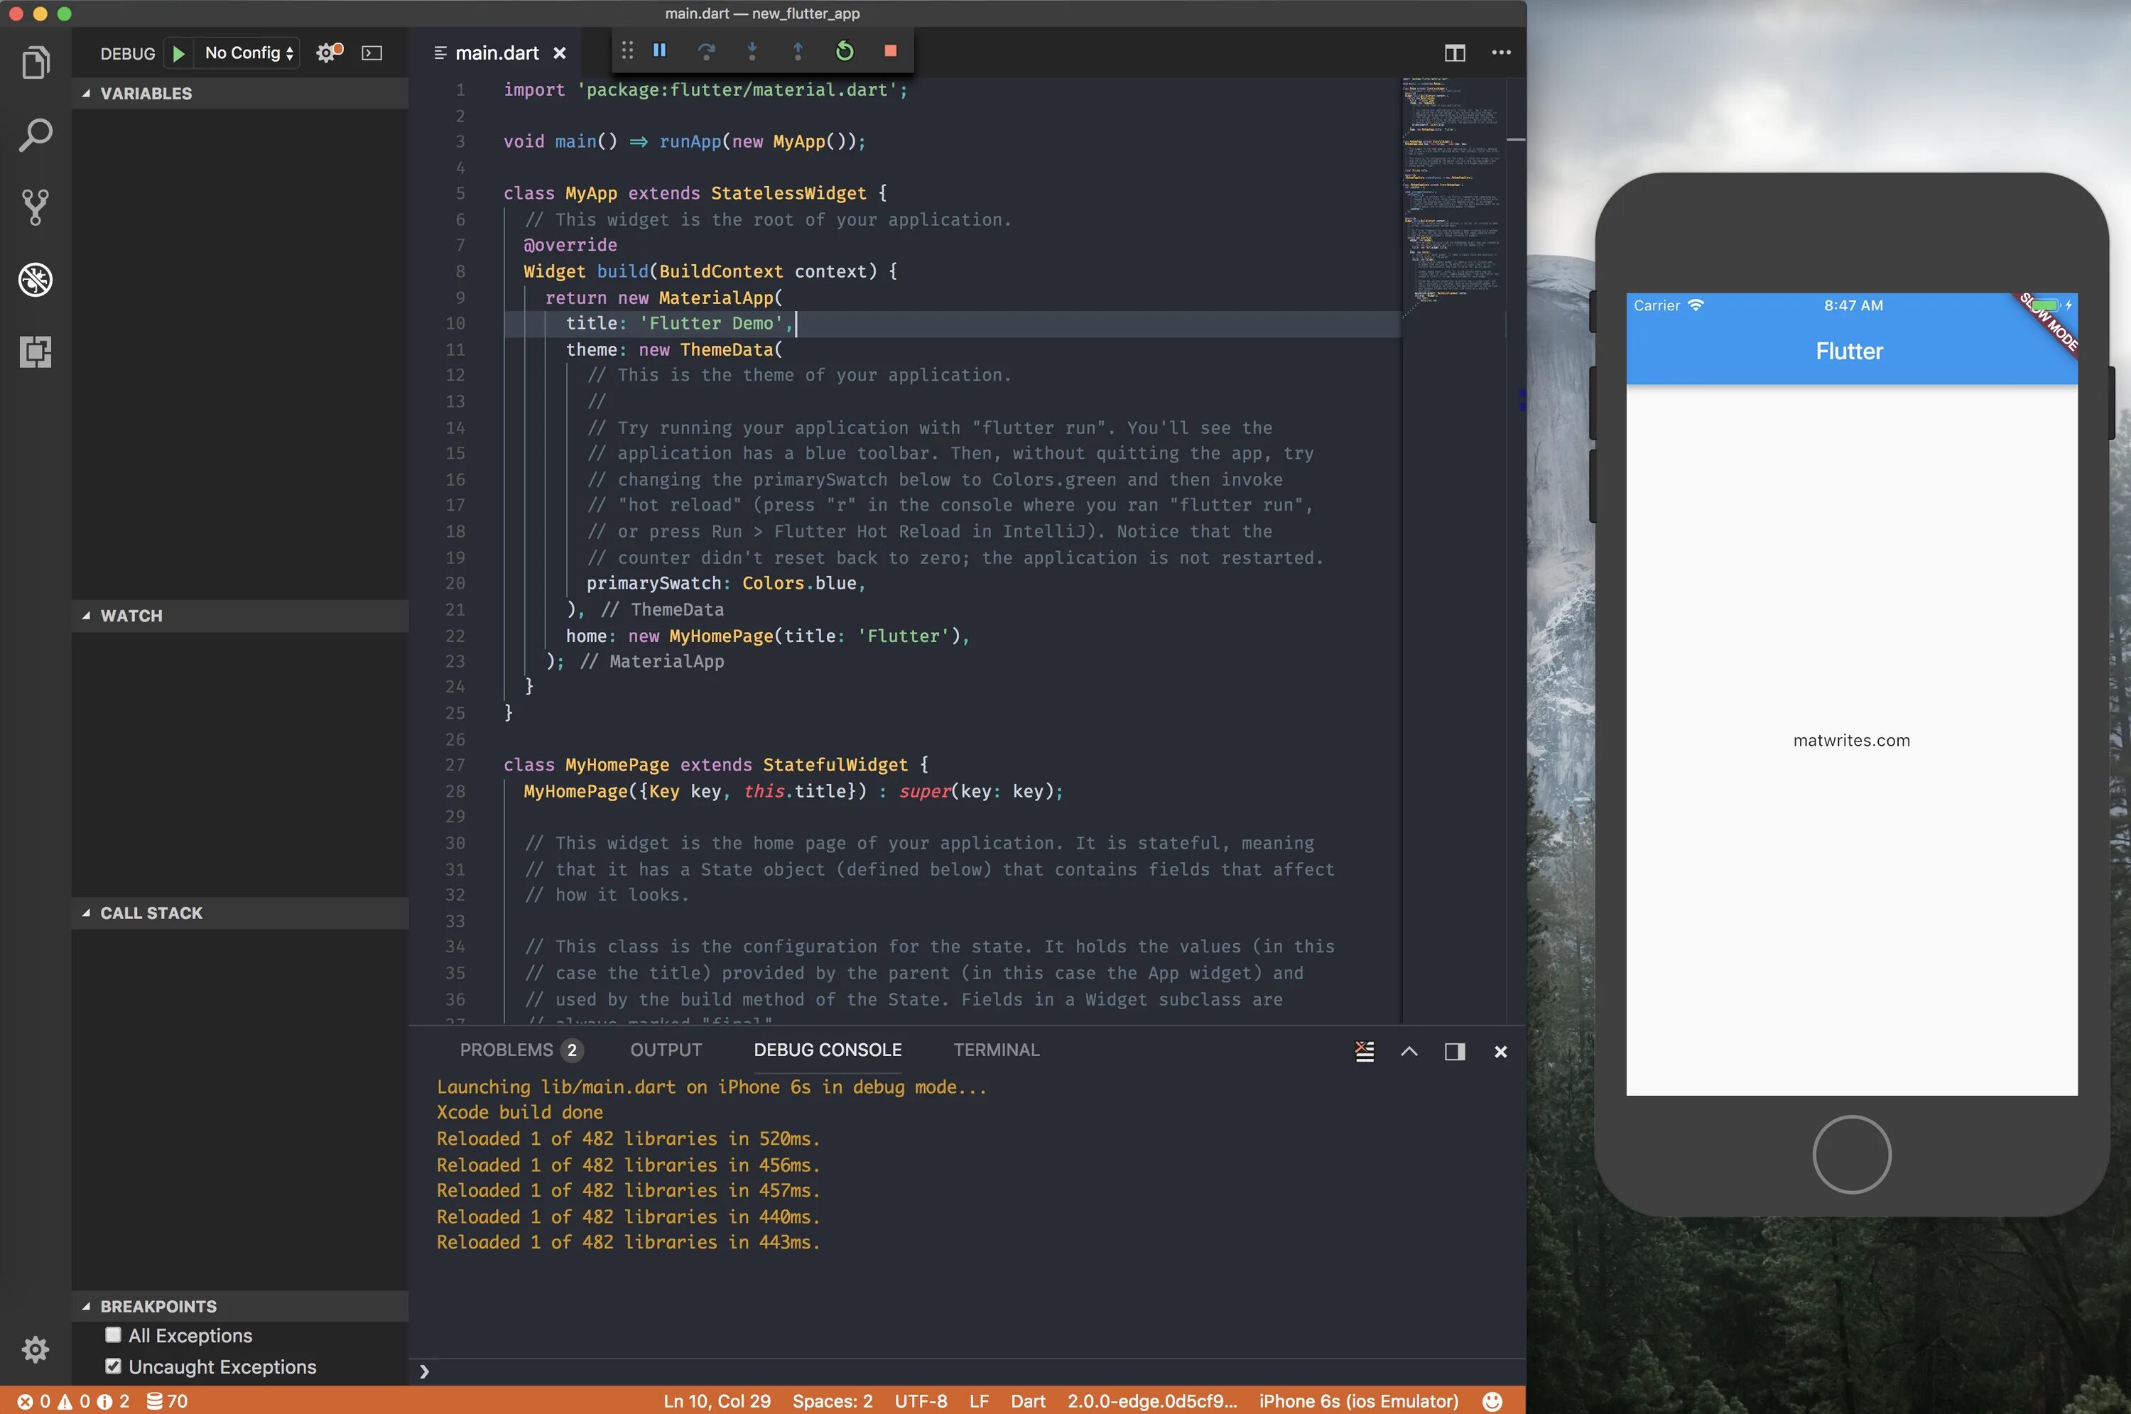This screenshot has width=2131, height=1414.
Task: Switch to the PROBLEMS tab
Action: [506, 1050]
